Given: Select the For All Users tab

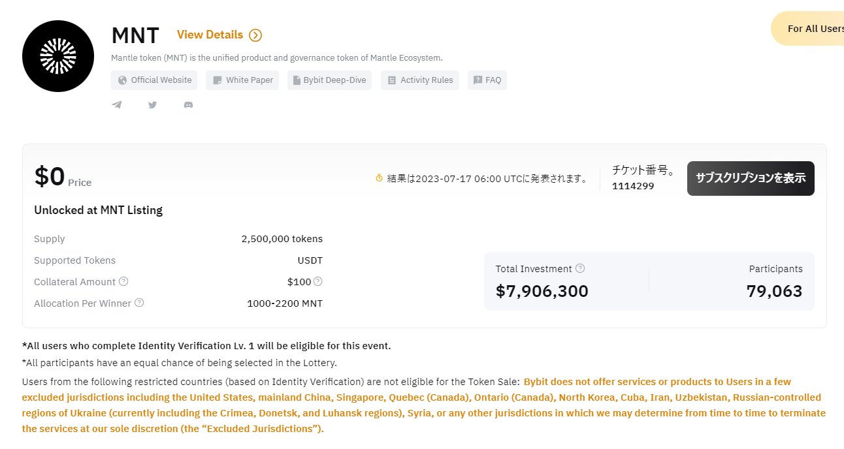Looking at the screenshot, I should (x=809, y=29).
